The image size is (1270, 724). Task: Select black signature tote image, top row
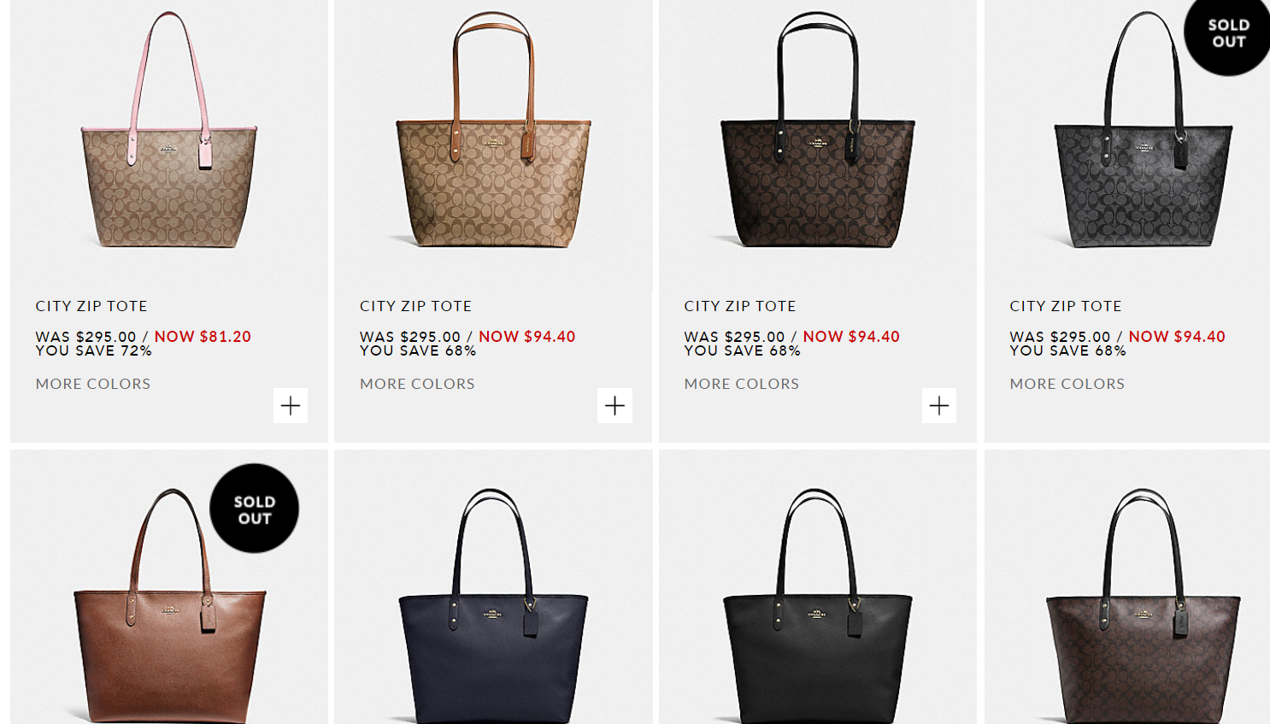coord(1144,130)
